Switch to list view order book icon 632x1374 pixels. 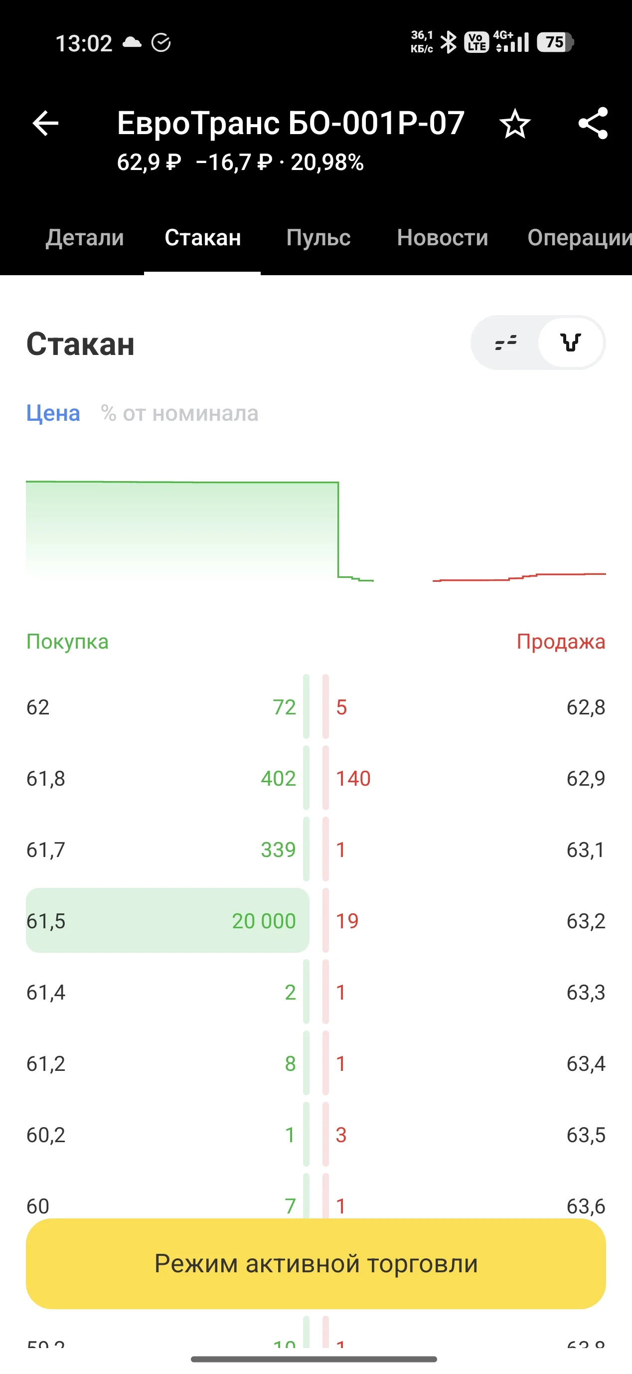pyautogui.click(x=505, y=343)
